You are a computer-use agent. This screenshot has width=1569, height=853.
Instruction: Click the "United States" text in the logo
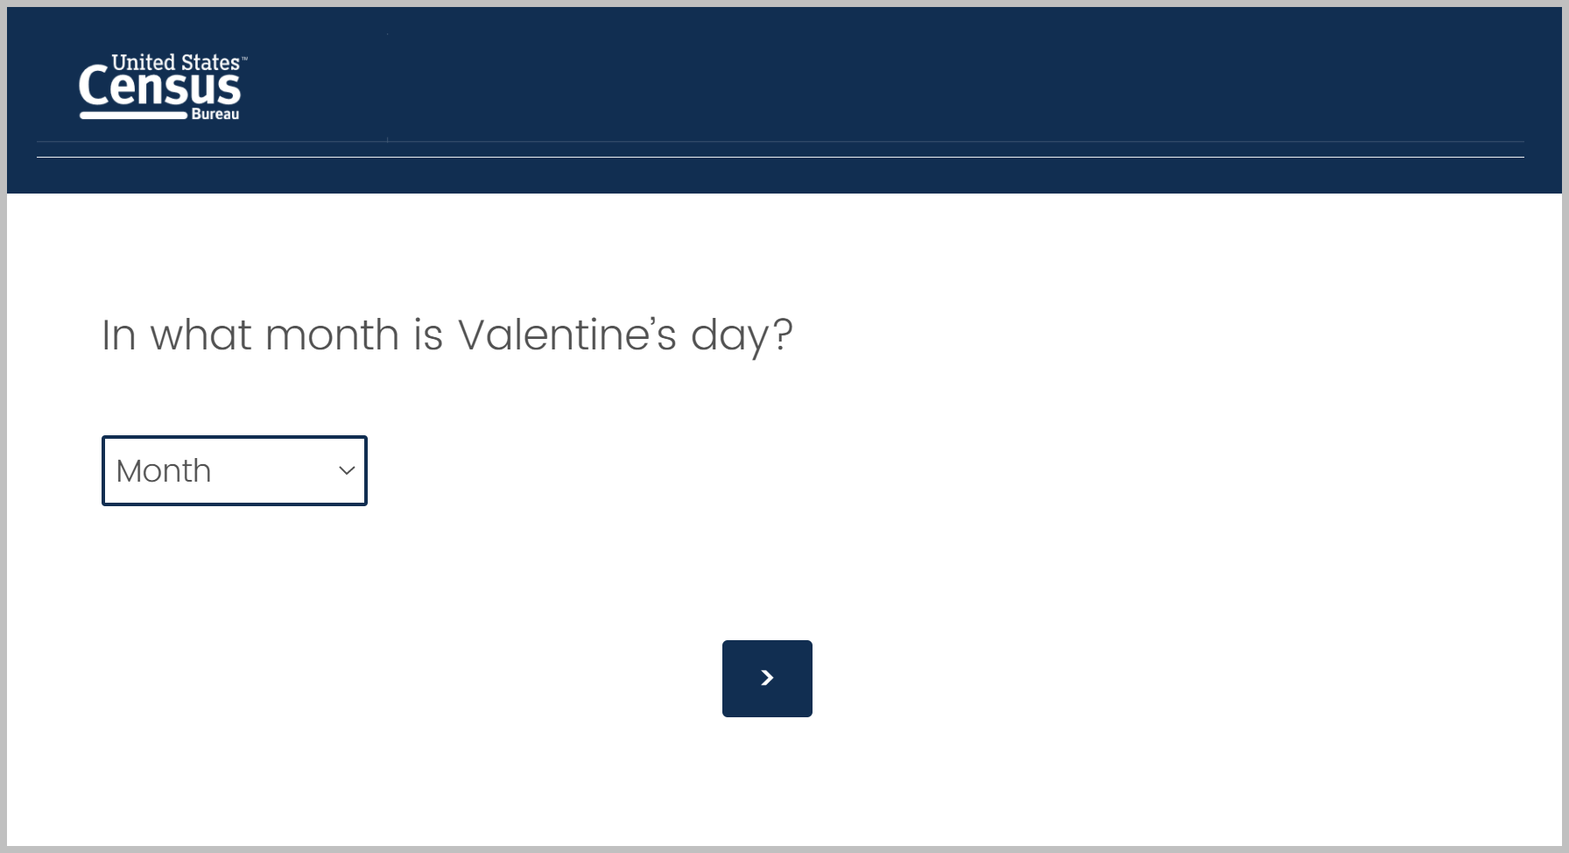(175, 62)
